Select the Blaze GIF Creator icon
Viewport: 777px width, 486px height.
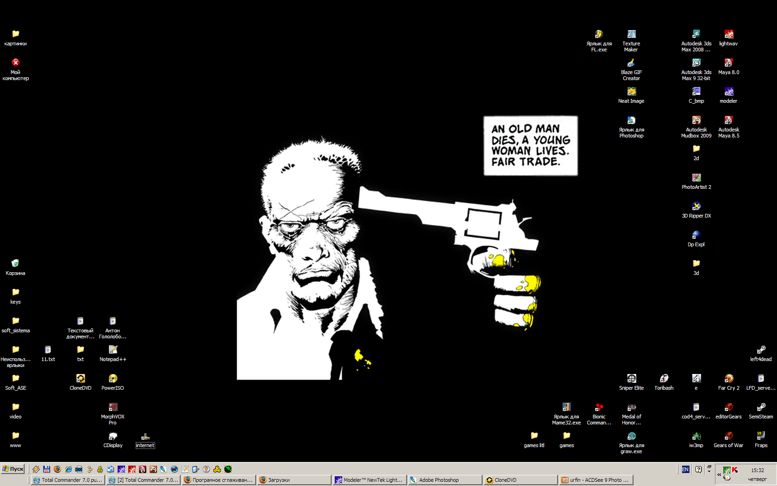pos(631,69)
